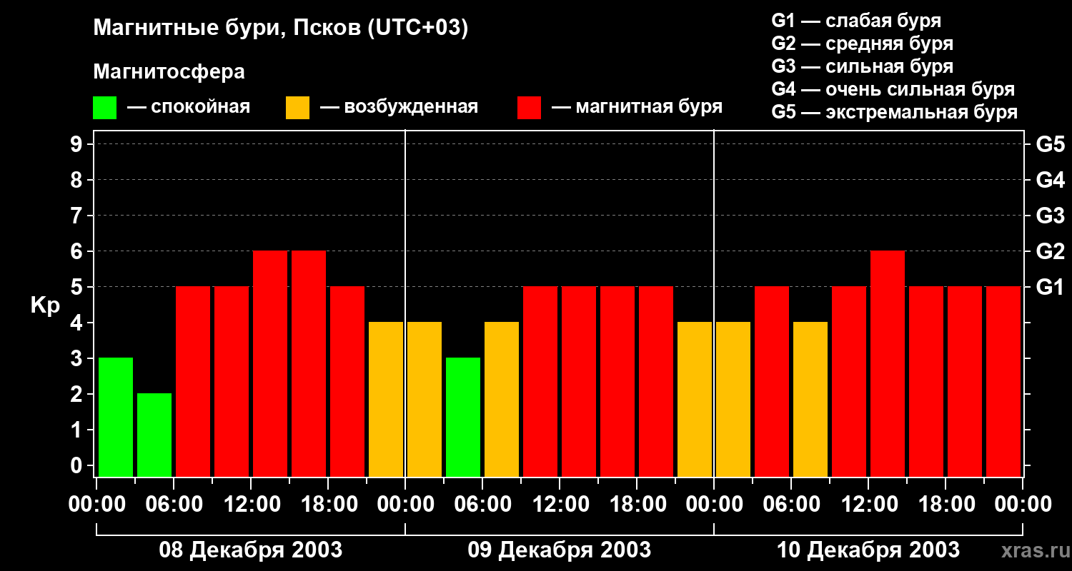This screenshot has height=571, width=1072.
Task: Click the green 'спокойная' legend swatch
Action: click(104, 108)
